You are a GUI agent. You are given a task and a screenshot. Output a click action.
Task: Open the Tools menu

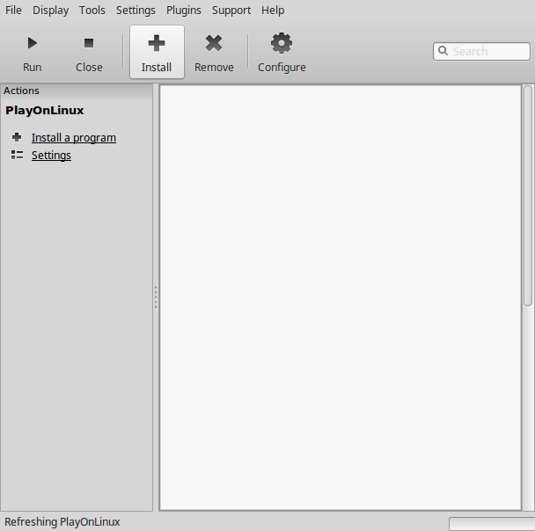(92, 11)
